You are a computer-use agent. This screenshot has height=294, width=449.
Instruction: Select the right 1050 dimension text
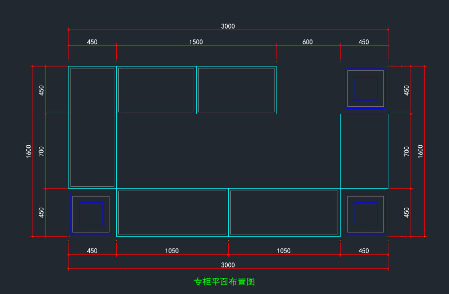pos(284,251)
